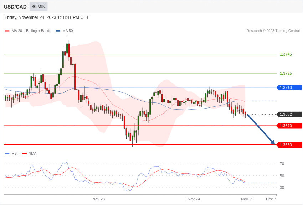Click the MA 50 blue legend swatch
Image resolution: width=303 pixels, height=205 pixels.
point(58,31)
